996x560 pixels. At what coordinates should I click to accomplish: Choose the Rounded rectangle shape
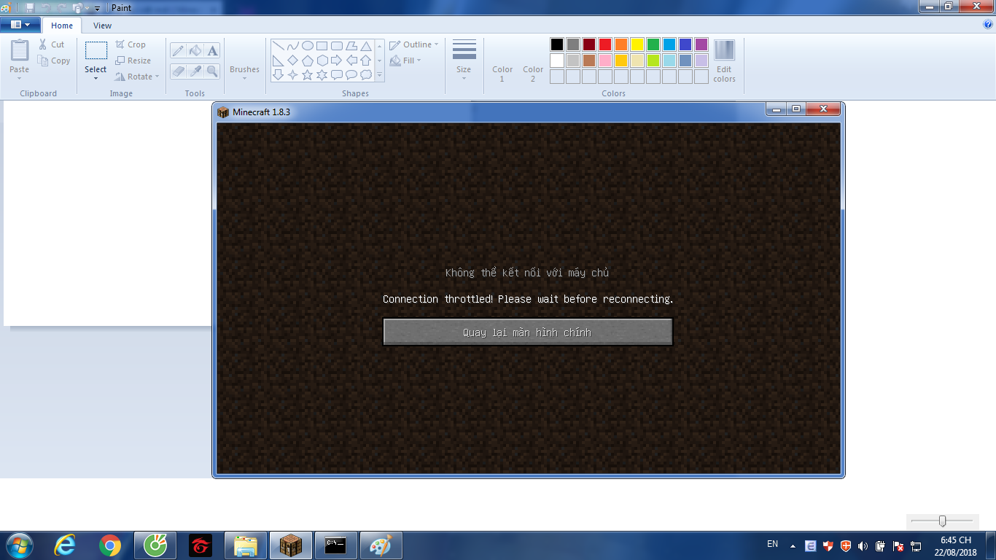pyautogui.click(x=337, y=46)
